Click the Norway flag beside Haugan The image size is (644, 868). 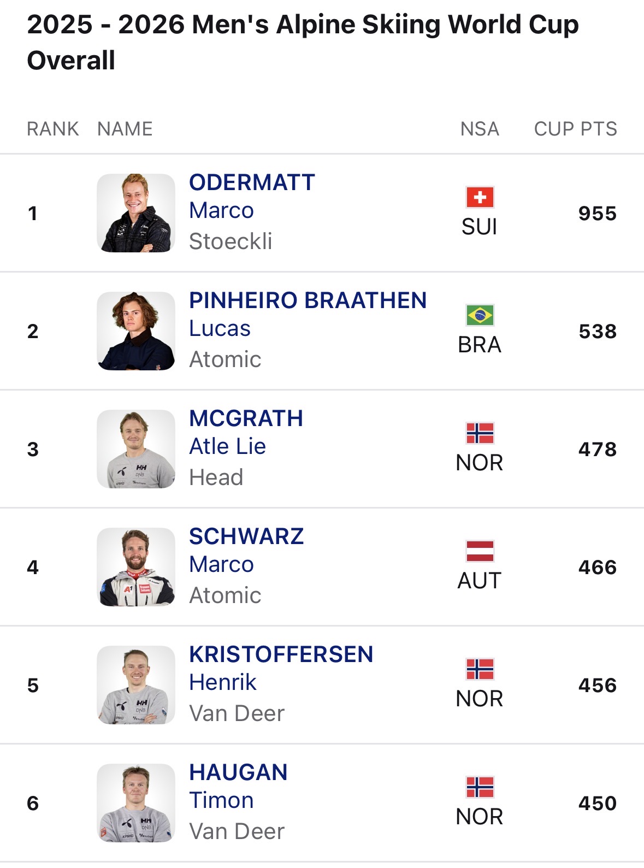[480, 787]
